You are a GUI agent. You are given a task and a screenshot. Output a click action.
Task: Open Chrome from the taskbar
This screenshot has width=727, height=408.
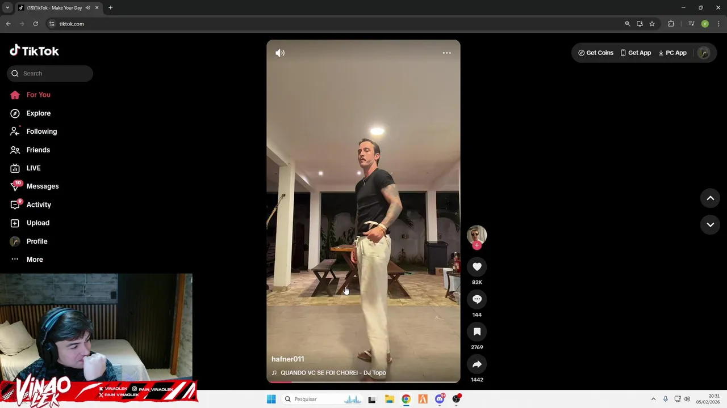point(406,399)
